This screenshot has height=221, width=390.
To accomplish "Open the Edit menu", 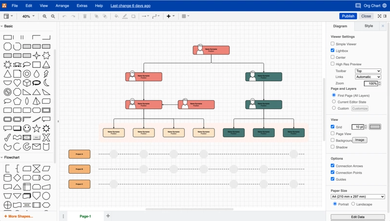I will (x=29, y=5).
